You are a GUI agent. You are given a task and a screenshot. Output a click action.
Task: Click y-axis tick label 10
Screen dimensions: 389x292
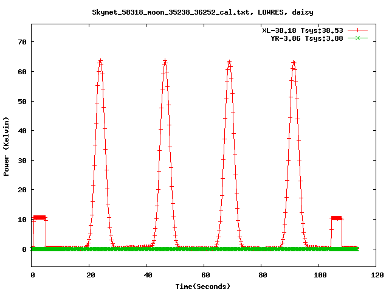click(x=22, y=220)
